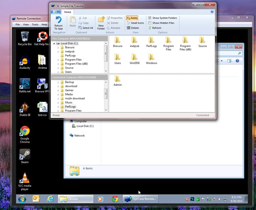Switch to Details view
This screenshot has width=256, height=210.
[x=133, y=28]
